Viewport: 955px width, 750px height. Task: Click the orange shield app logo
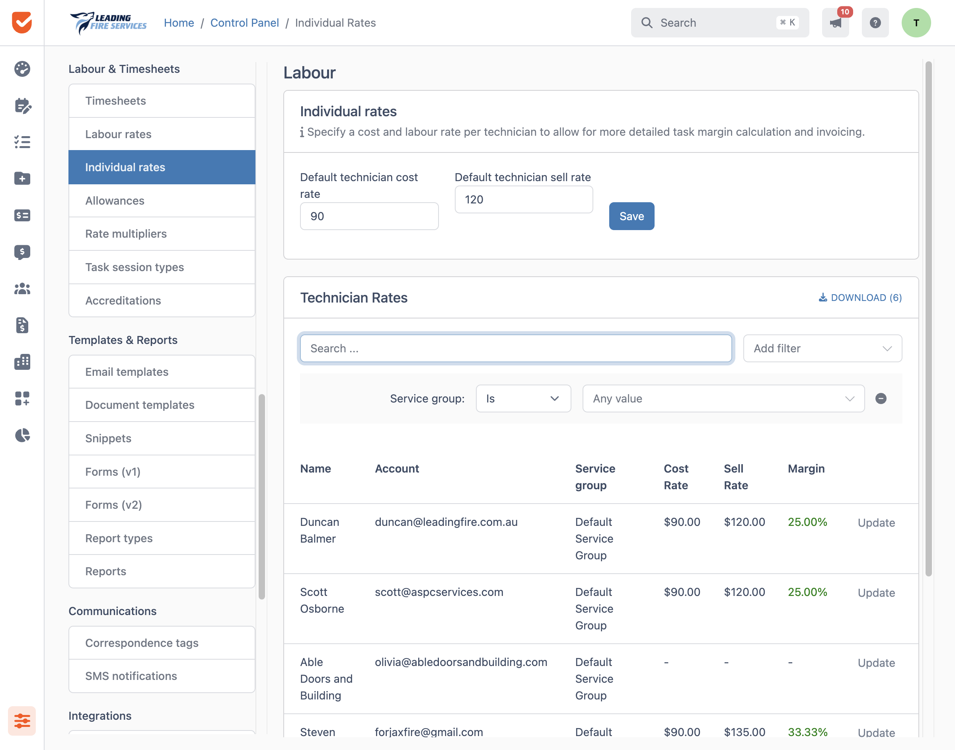(22, 22)
